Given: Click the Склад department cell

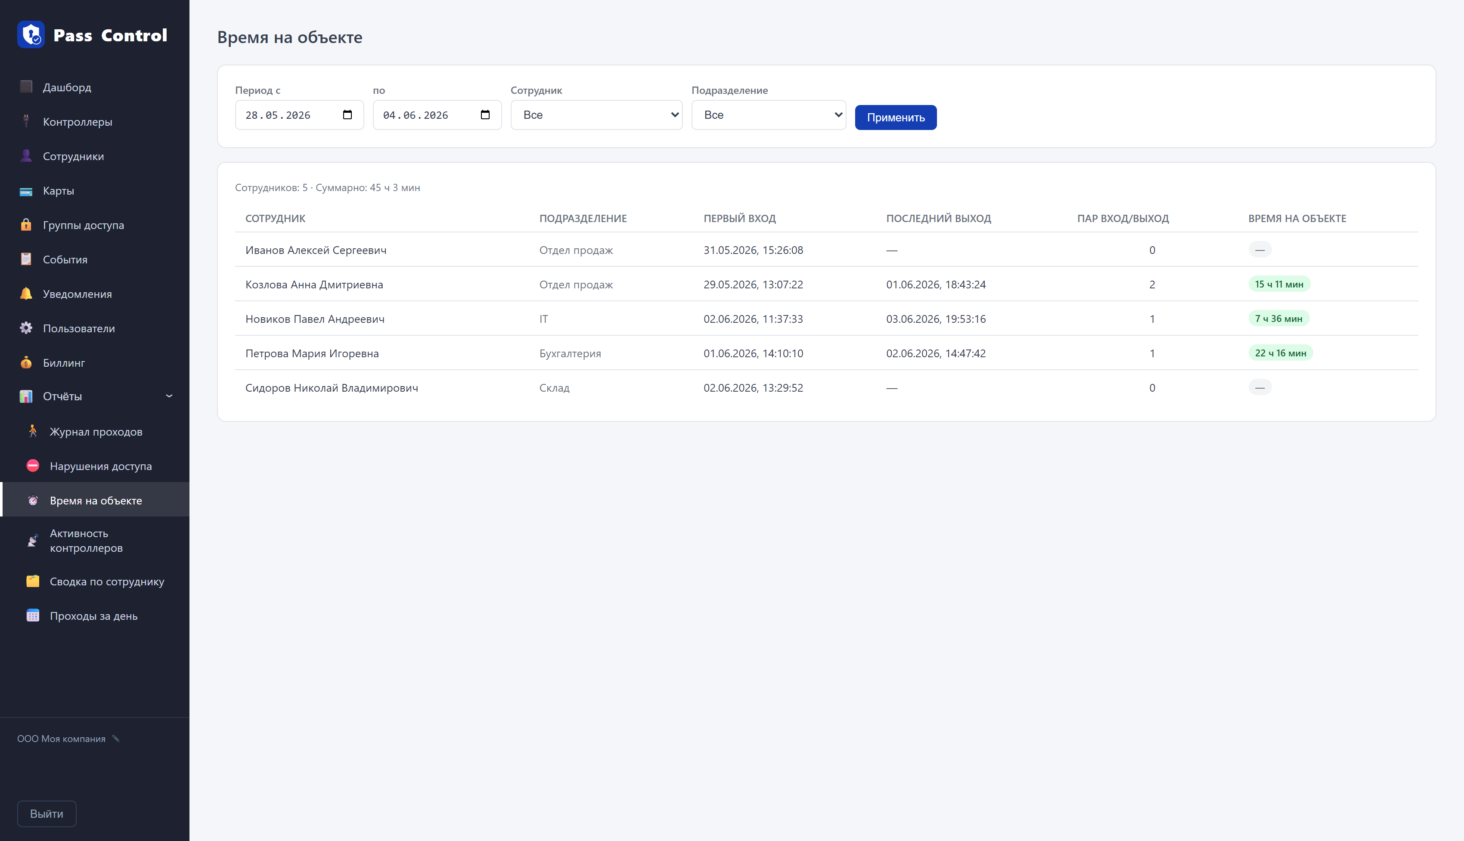Looking at the screenshot, I should (555, 388).
